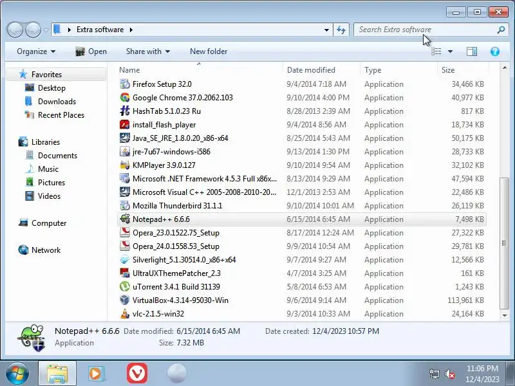Screen dimensions: 515x386
Task: Click the muted volume tray icon
Action: [449, 374]
